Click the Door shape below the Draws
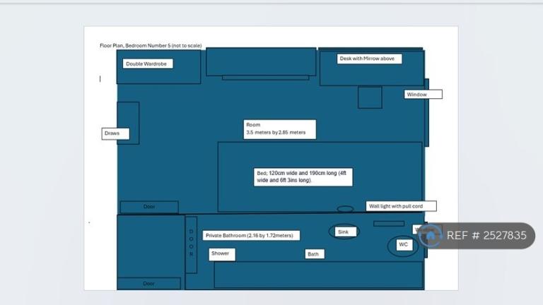 pyautogui.click(x=148, y=207)
